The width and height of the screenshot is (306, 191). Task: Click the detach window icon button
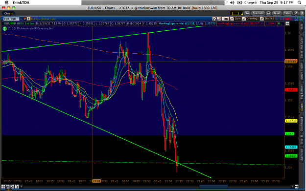pos(302,13)
